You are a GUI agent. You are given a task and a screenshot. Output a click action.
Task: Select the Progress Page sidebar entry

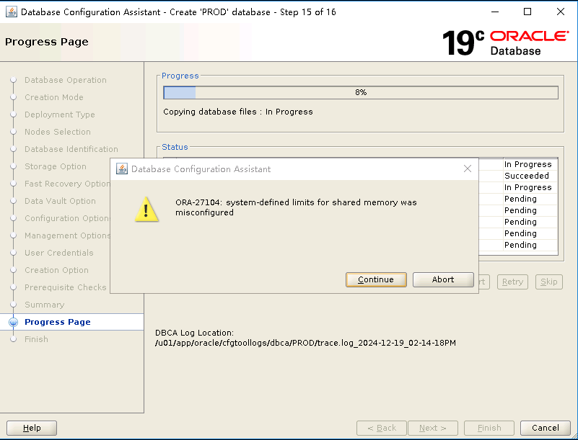click(x=58, y=322)
